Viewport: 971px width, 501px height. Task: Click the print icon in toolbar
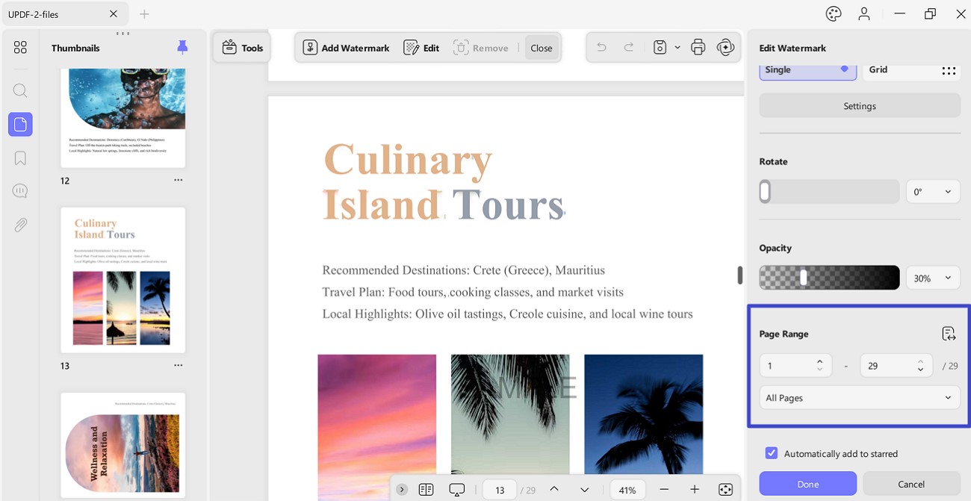[x=698, y=48]
